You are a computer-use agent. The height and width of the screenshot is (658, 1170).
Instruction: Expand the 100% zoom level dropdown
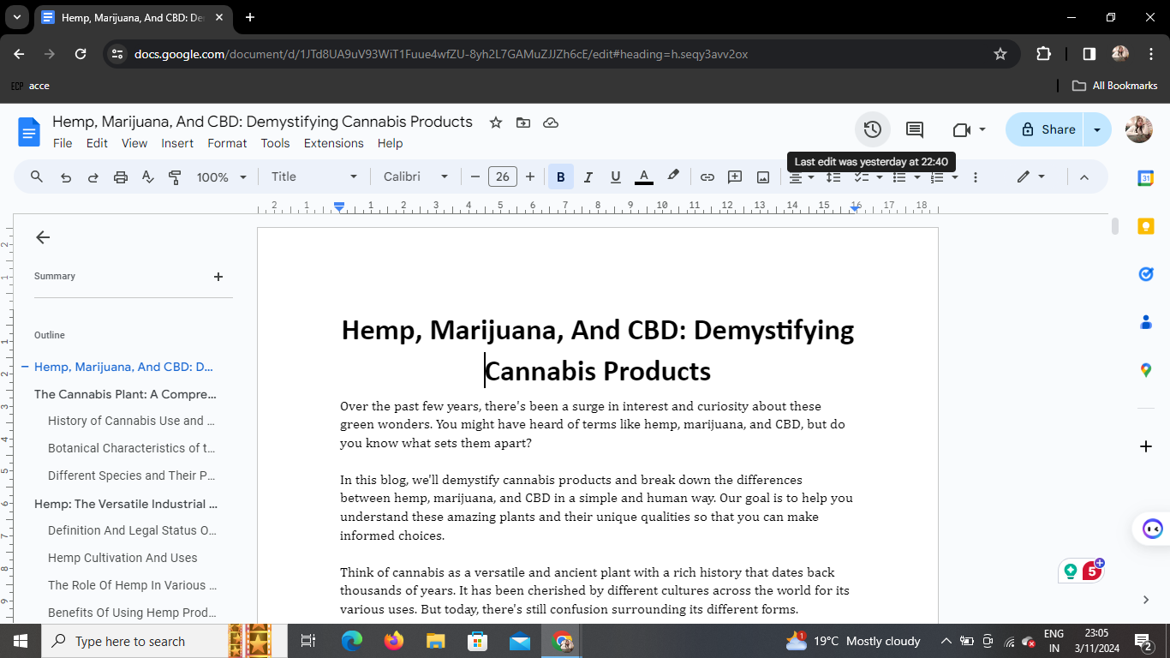pos(221,177)
